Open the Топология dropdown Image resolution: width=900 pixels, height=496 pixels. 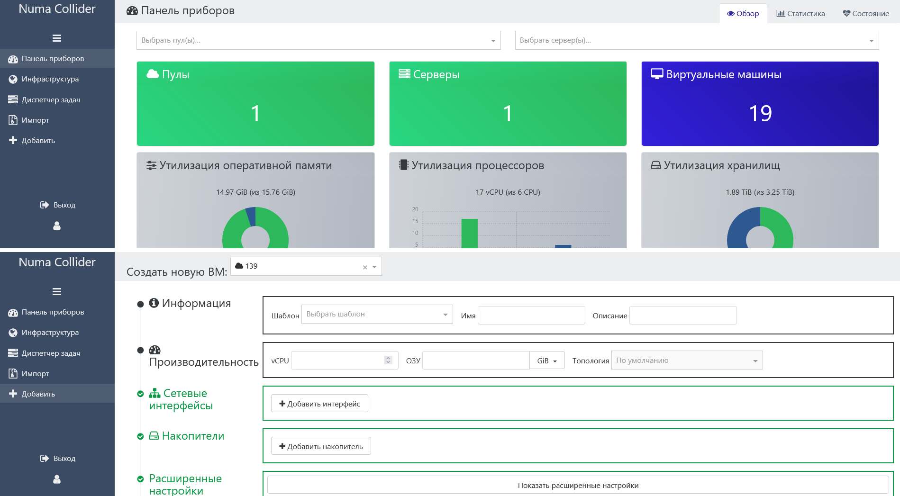(687, 360)
